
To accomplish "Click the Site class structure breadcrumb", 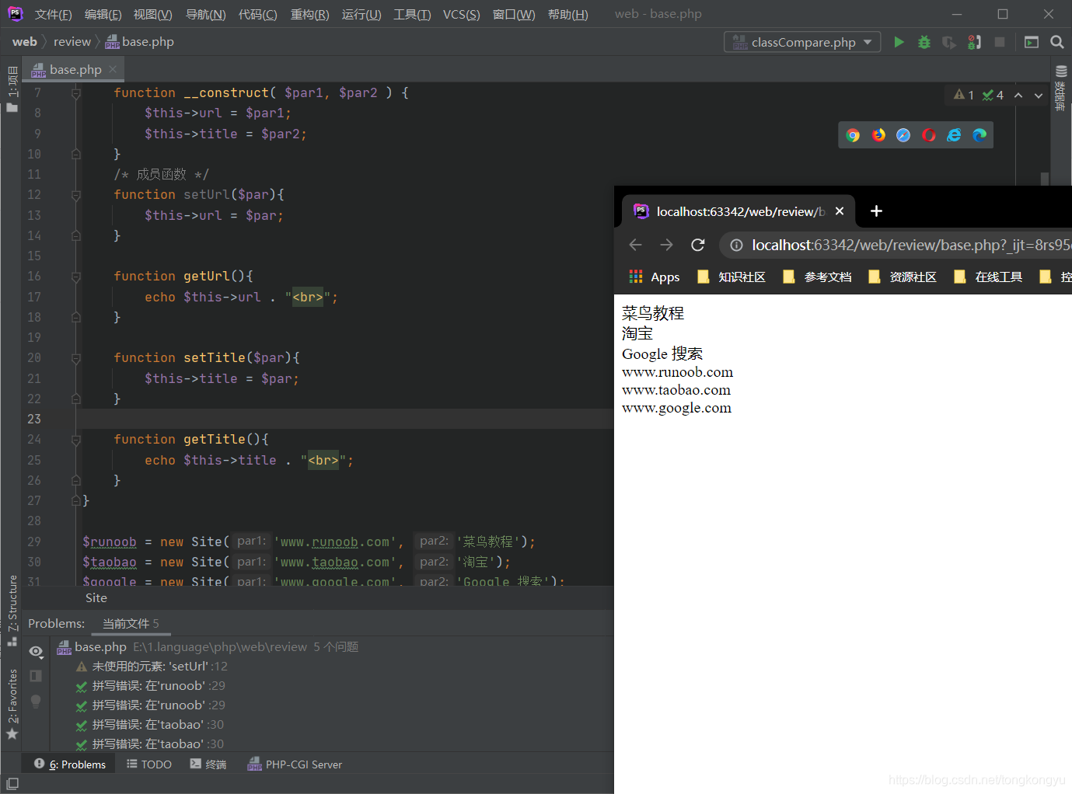I will [96, 597].
